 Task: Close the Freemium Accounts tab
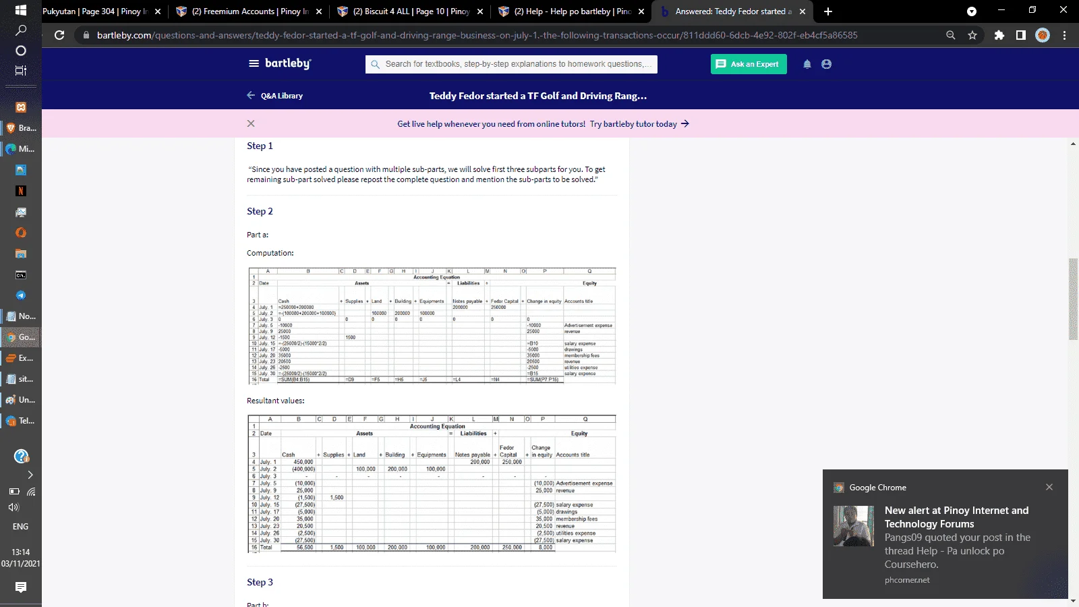pyautogui.click(x=319, y=11)
